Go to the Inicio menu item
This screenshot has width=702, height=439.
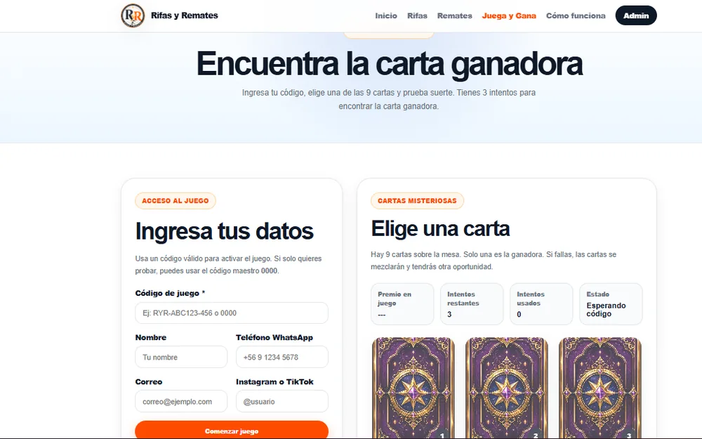(x=386, y=15)
